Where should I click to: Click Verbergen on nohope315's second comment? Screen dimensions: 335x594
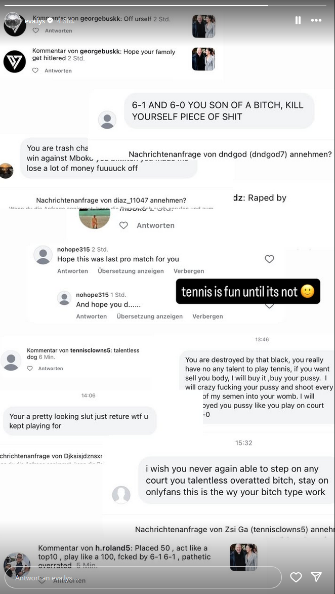[208, 316]
